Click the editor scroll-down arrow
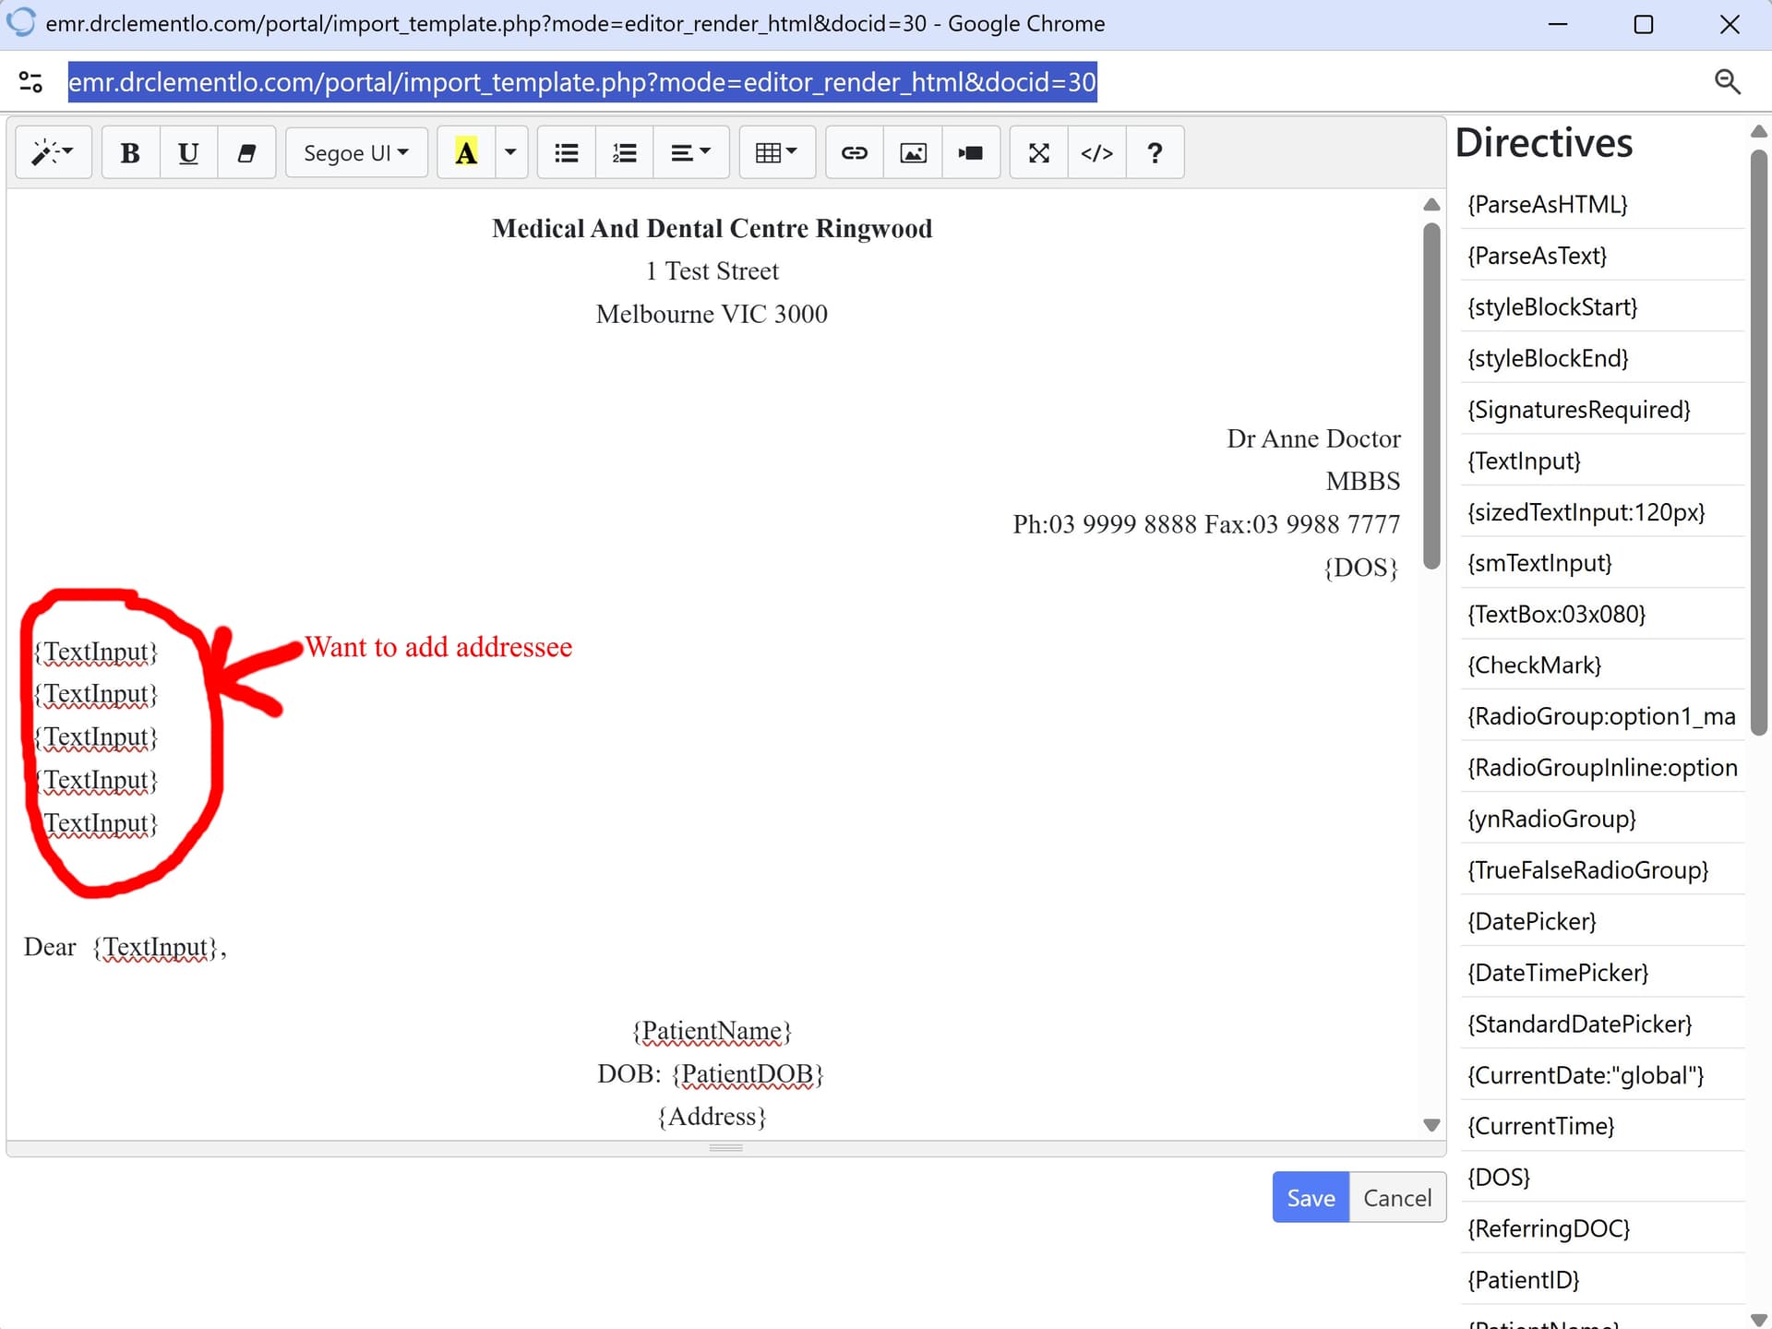The width and height of the screenshot is (1772, 1329). (1431, 1125)
